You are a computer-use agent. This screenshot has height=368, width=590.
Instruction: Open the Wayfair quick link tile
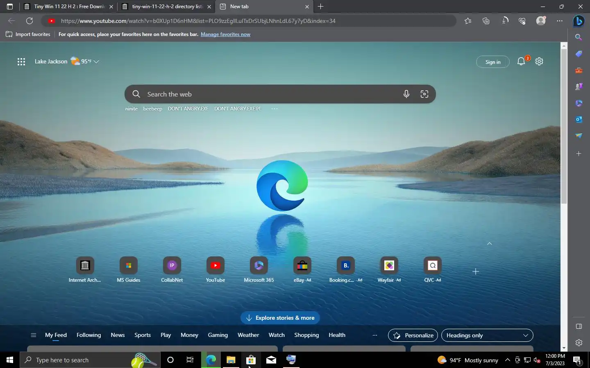click(x=389, y=270)
